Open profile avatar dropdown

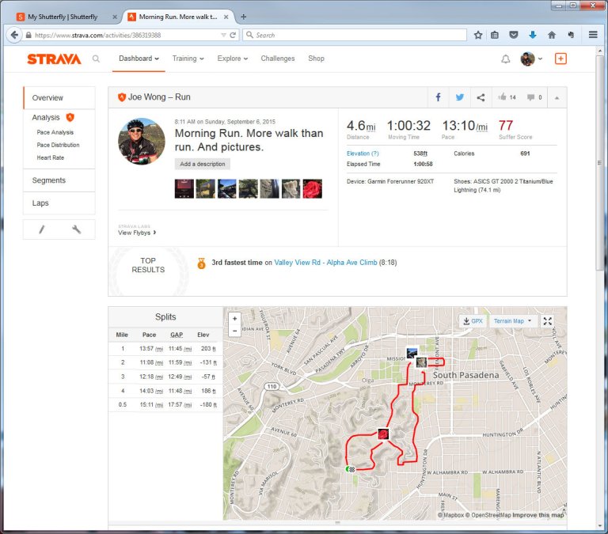[531, 59]
